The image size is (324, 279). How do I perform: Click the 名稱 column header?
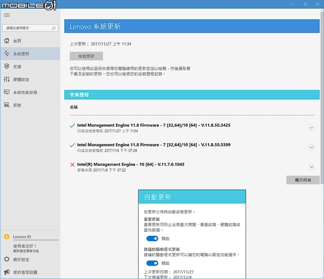pyautogui.click(x=74, y=107)
